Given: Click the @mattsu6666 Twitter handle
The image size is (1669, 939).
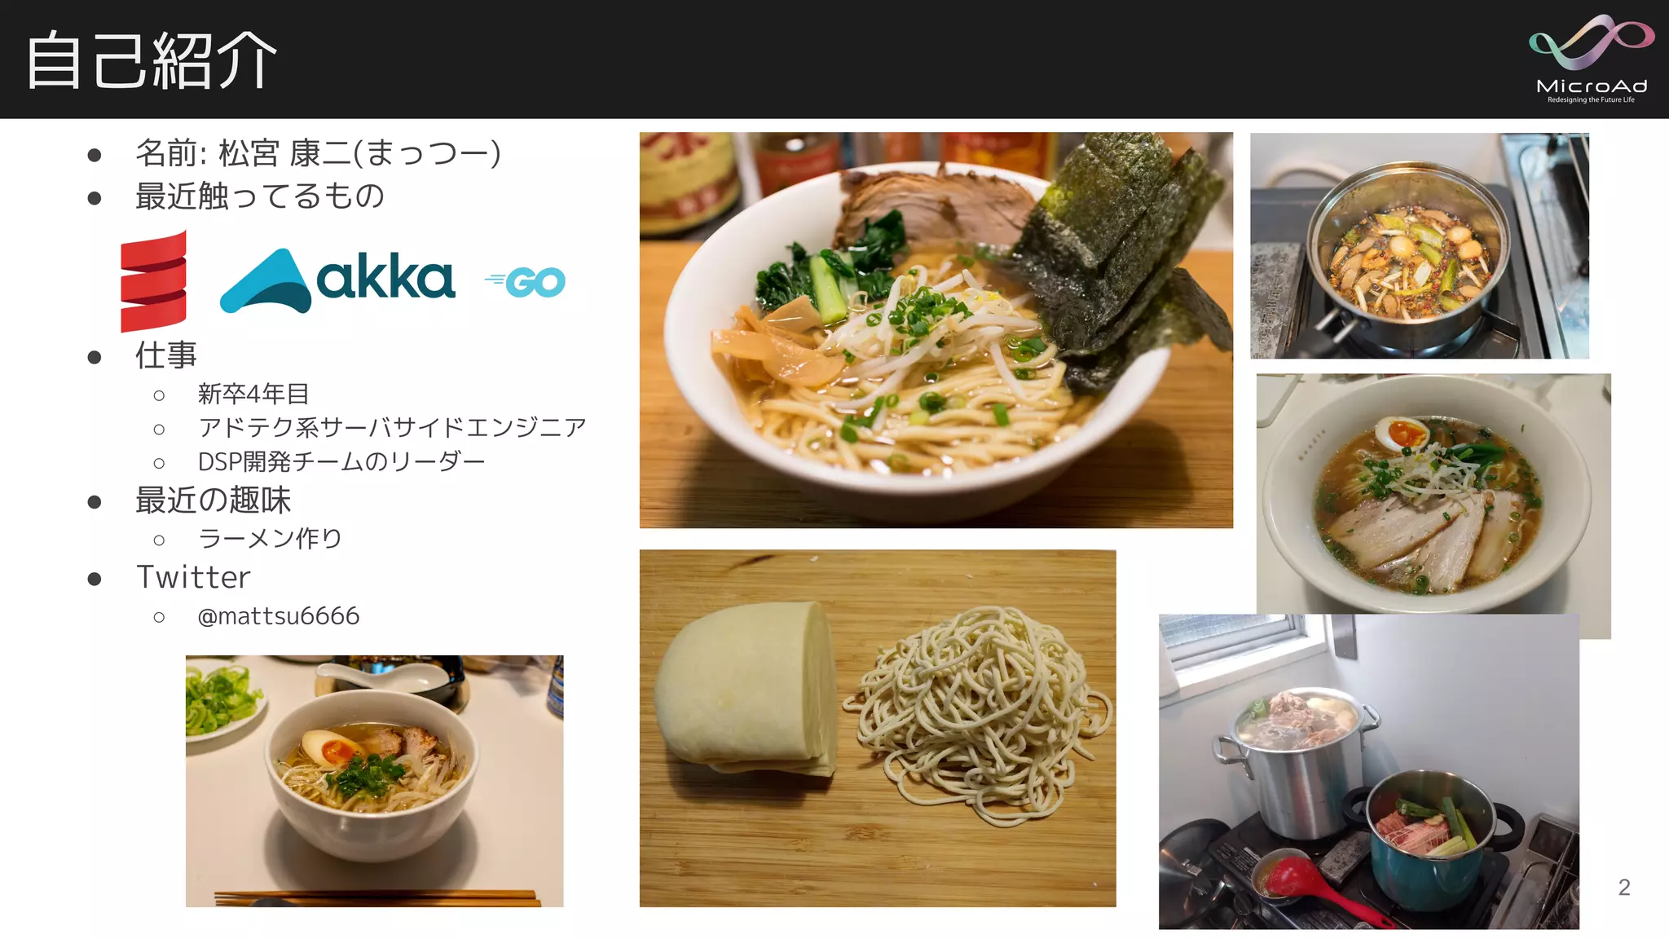Looking at the screenshot, I should pyautogui.click(x=279, y=616).
